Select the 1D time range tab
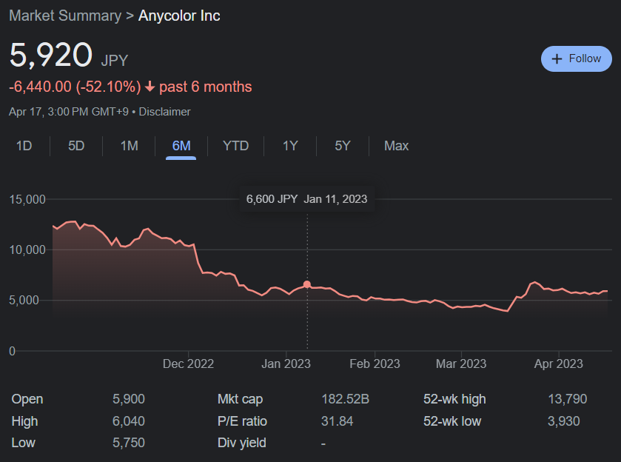 point(24,146)
